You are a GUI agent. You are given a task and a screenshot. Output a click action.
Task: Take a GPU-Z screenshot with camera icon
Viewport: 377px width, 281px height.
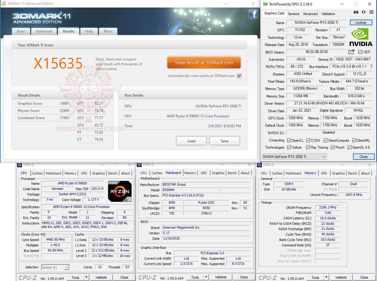[356, 12]
